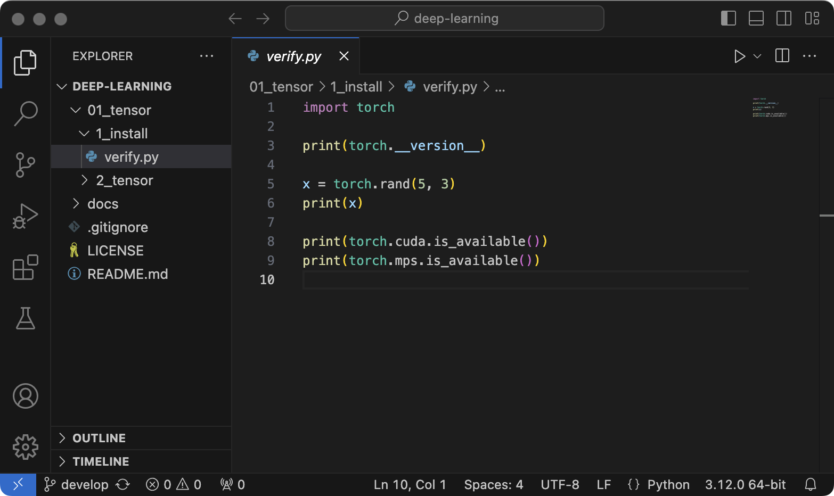Click the deep-learning command center search
834x496 pixels.
(x=445, y=18)
